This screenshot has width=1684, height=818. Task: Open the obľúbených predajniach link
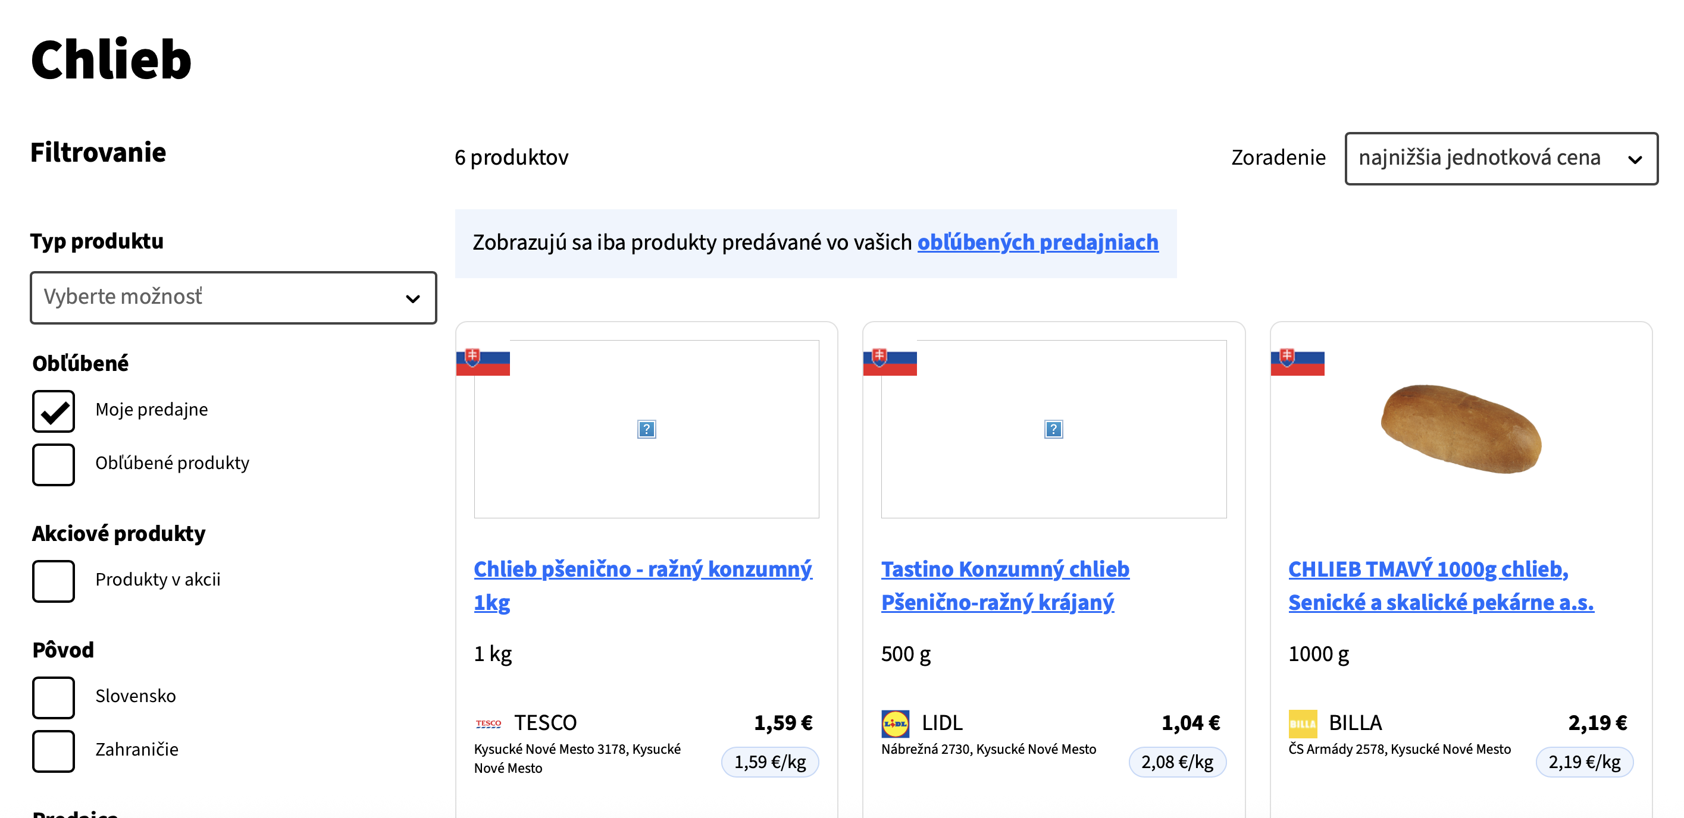point(1037,242)
